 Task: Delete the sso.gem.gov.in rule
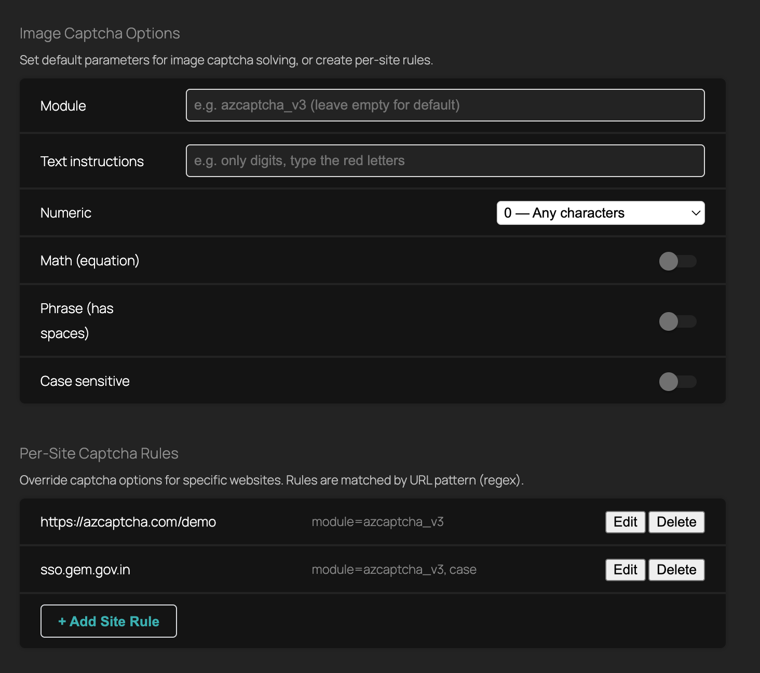coord(676,570)
